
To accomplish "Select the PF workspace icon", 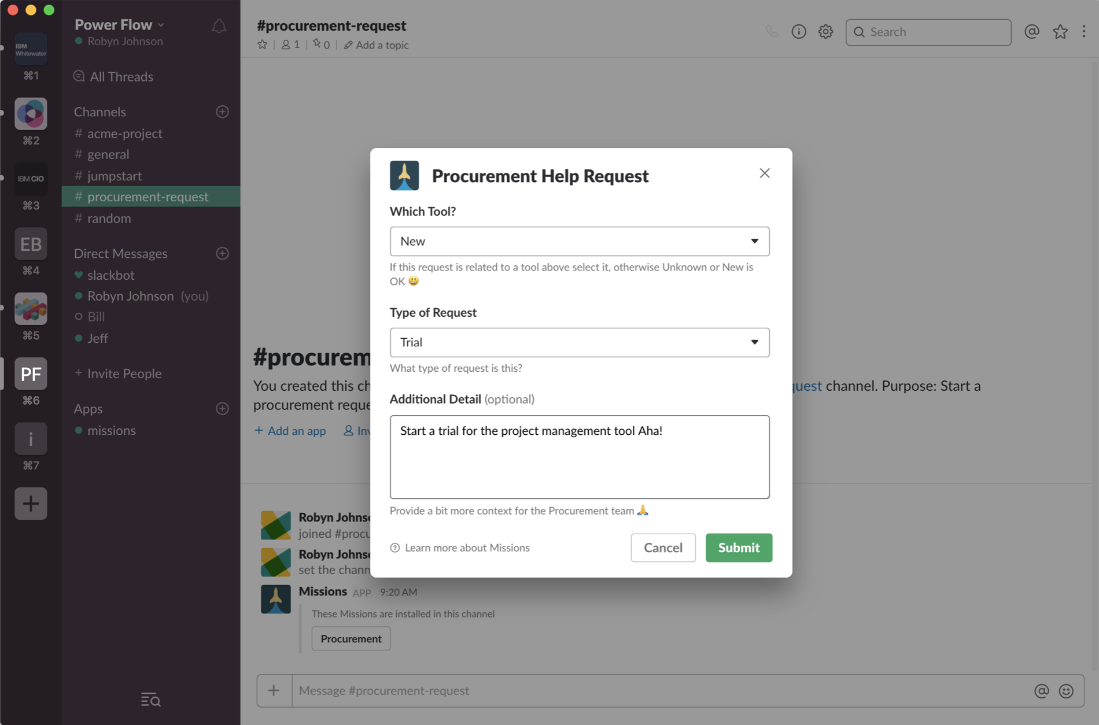I will click(31, 374).
